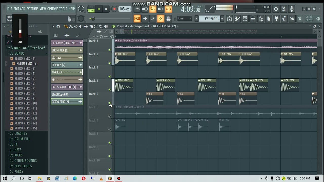Select the playlist Paint brush tool

[x=71, y=26]
